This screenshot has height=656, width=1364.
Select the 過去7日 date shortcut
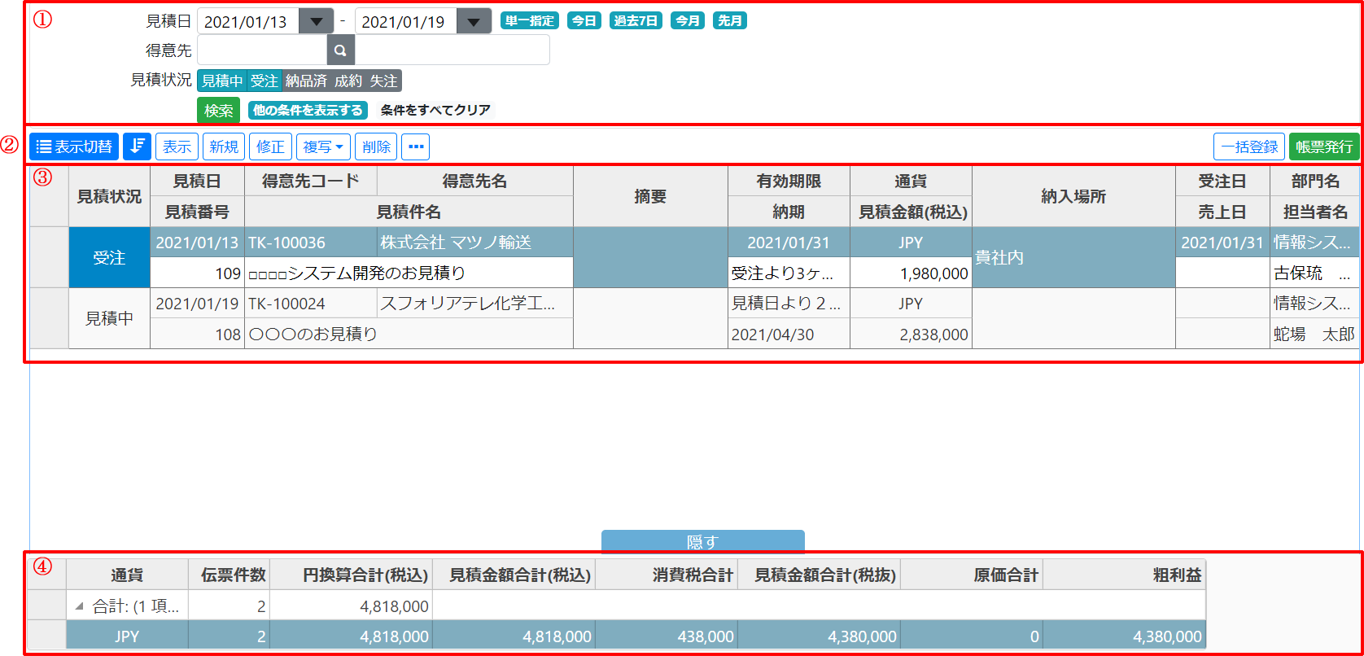point(636,21)
